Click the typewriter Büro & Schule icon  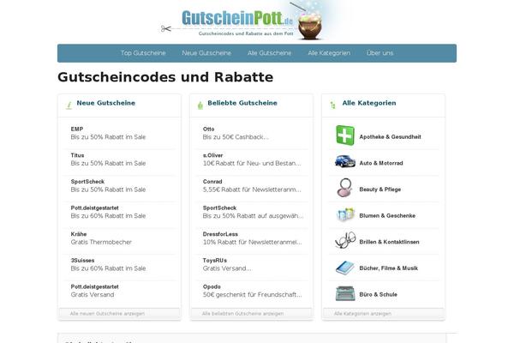(345, 293)
